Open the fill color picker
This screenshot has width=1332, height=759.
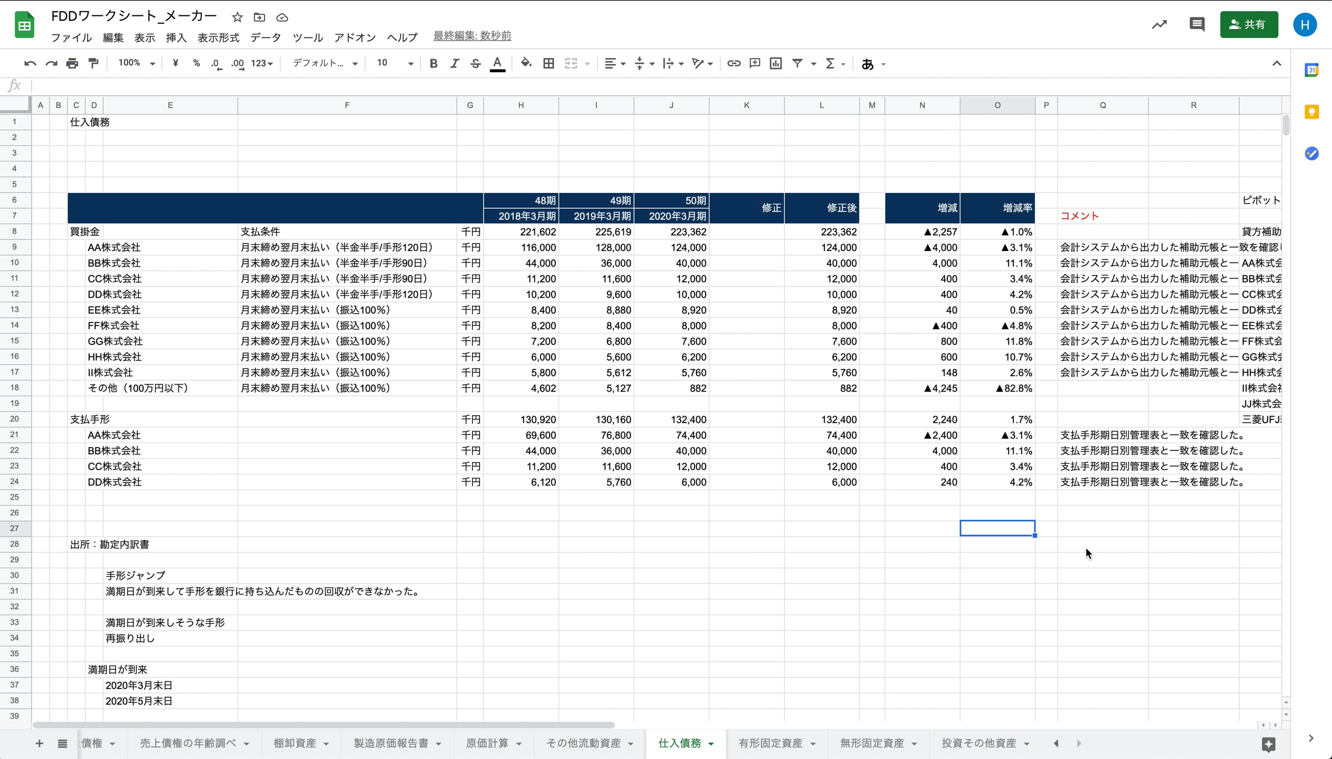click(525, 64)
